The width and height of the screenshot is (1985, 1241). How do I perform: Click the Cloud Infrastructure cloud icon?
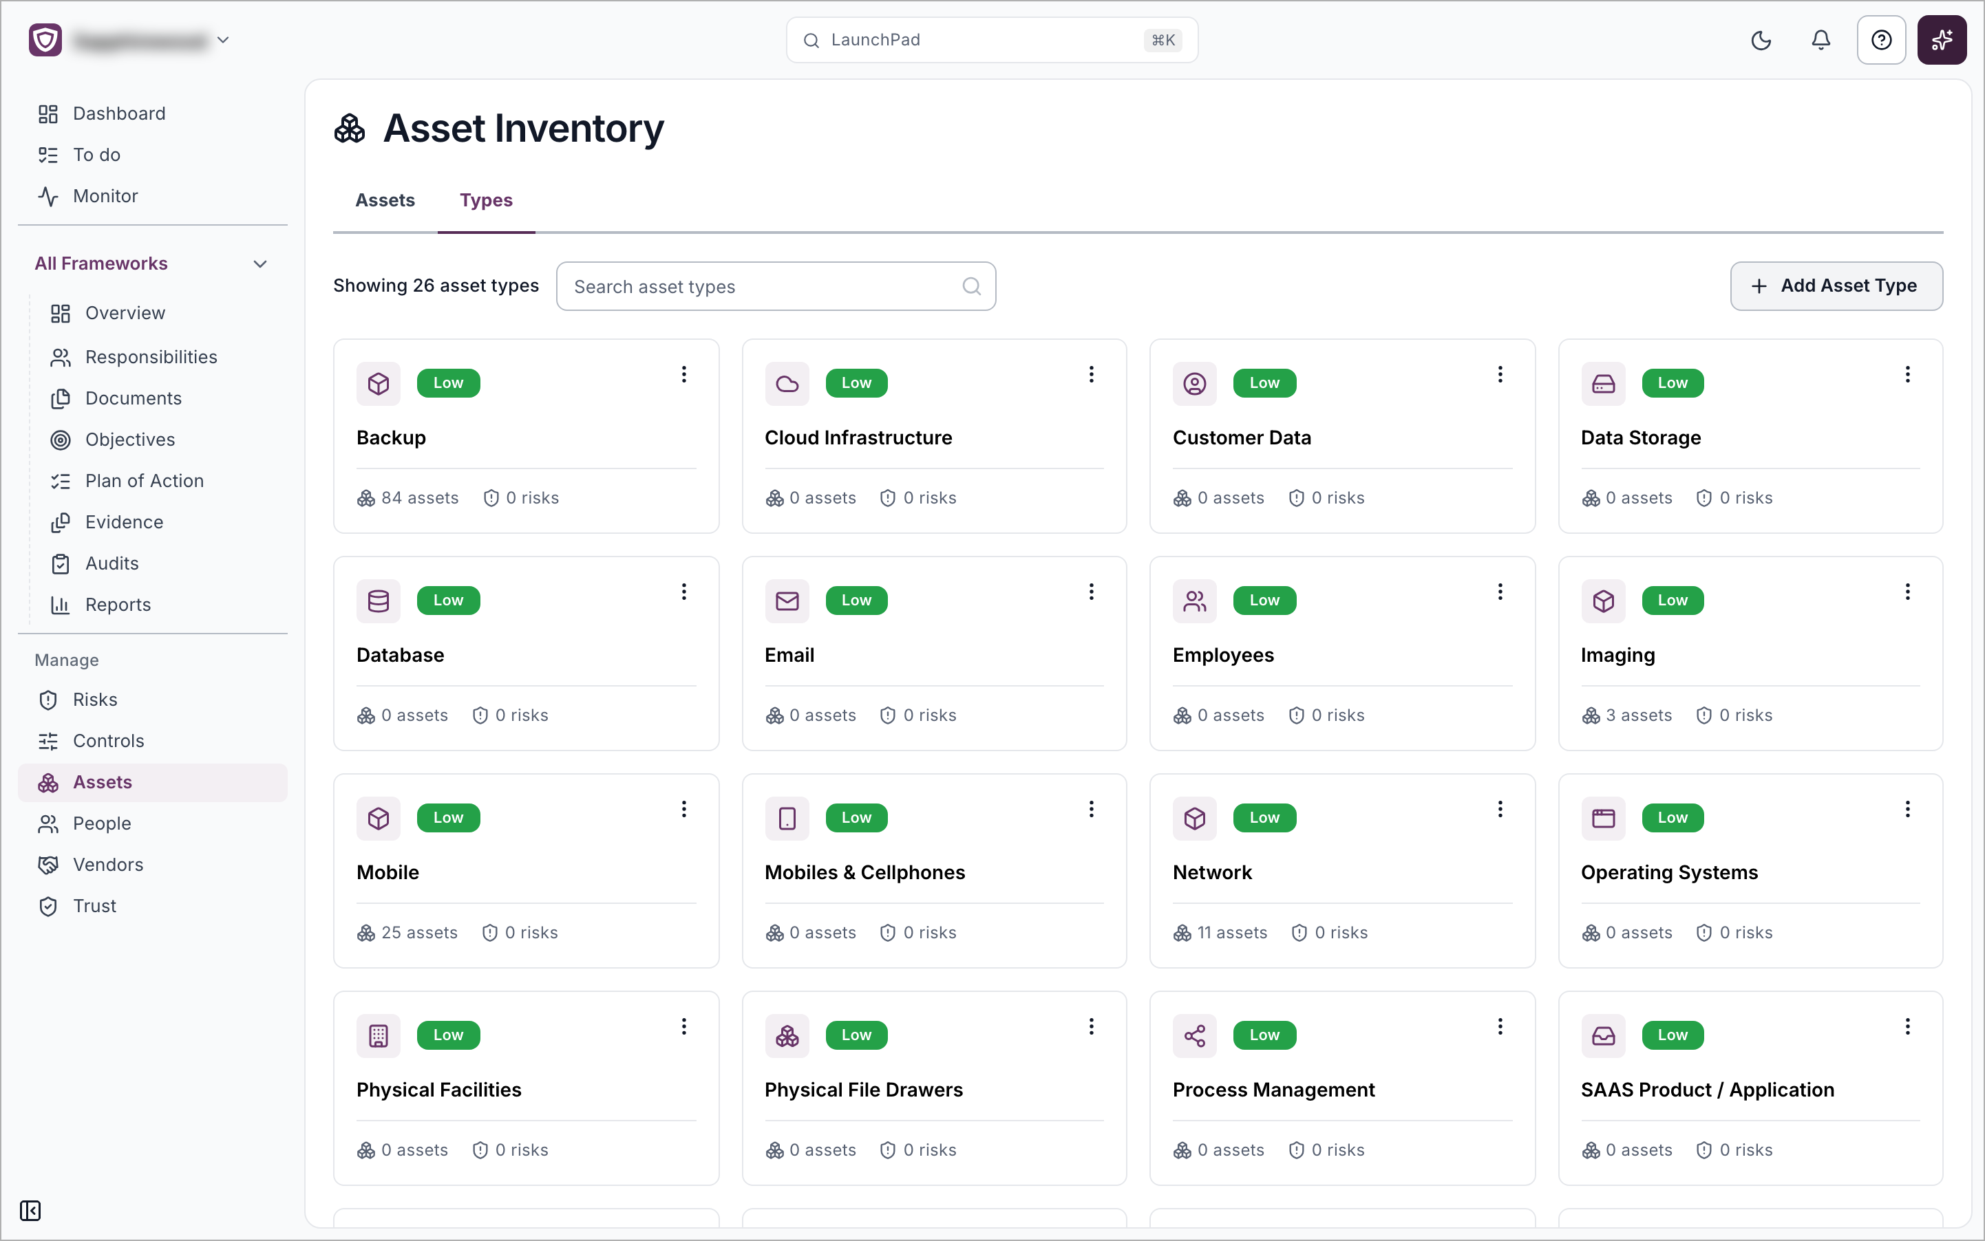click(787, 383)
